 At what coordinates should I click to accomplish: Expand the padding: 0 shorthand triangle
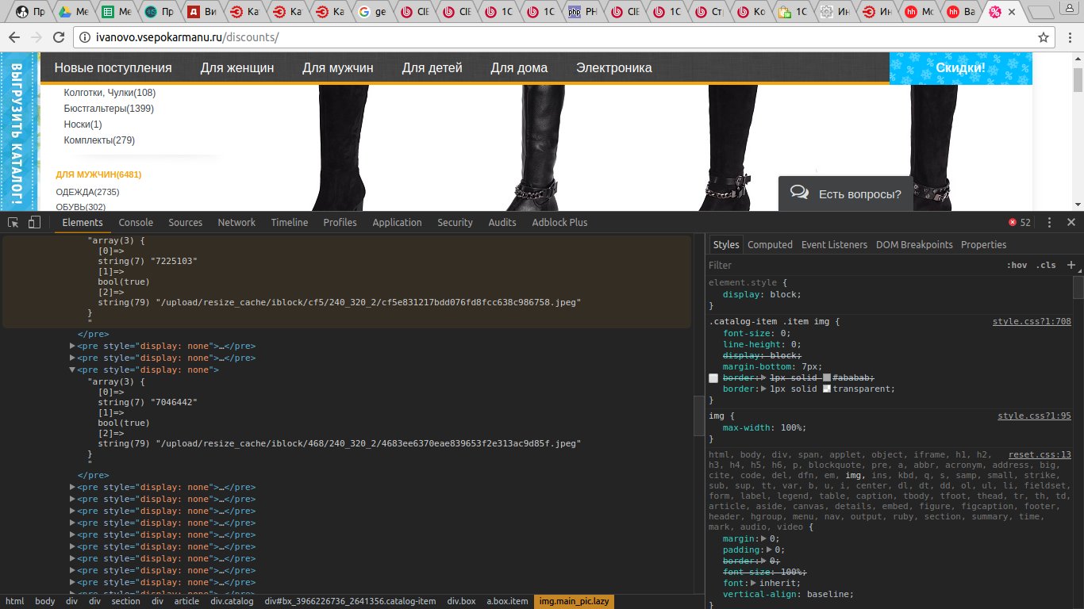click(x=768, y=550)
